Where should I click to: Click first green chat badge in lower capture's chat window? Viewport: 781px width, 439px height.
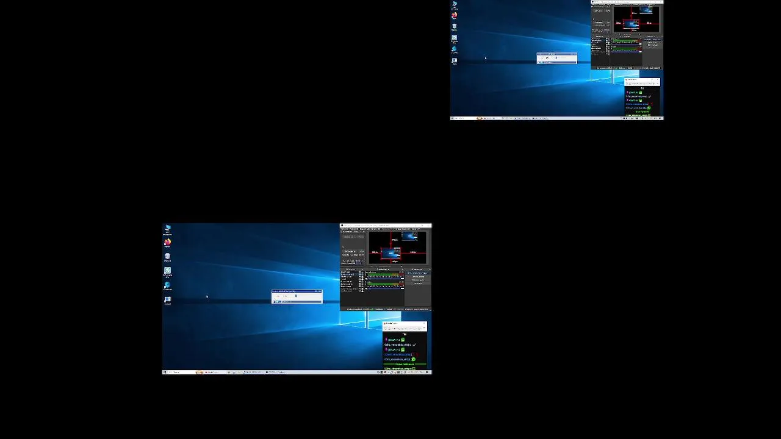point(403,340)
